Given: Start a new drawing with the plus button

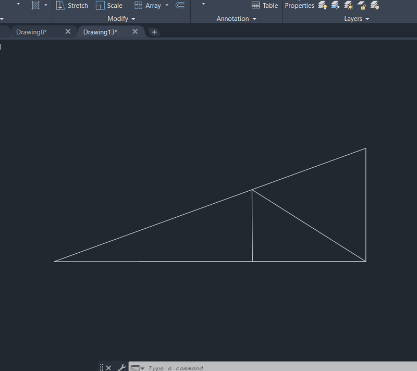Looking at the screenshot, I should tap(154, 32).
